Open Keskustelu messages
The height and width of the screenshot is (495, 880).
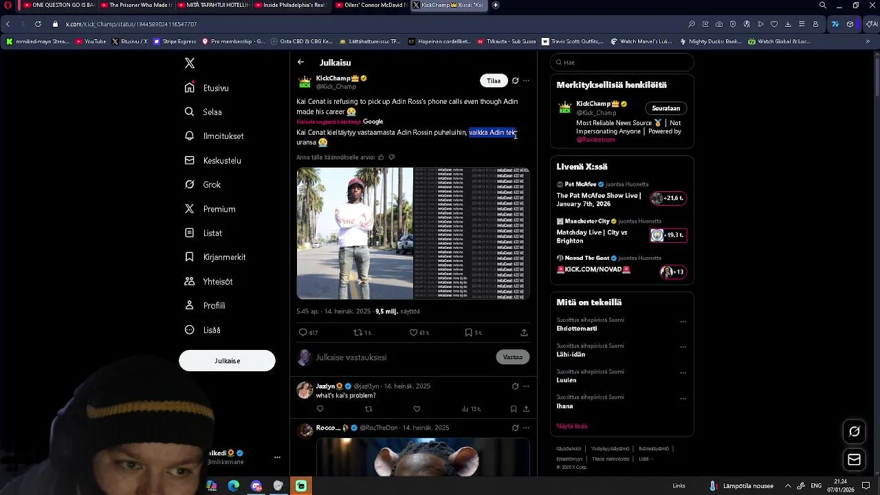coord(213,160)
